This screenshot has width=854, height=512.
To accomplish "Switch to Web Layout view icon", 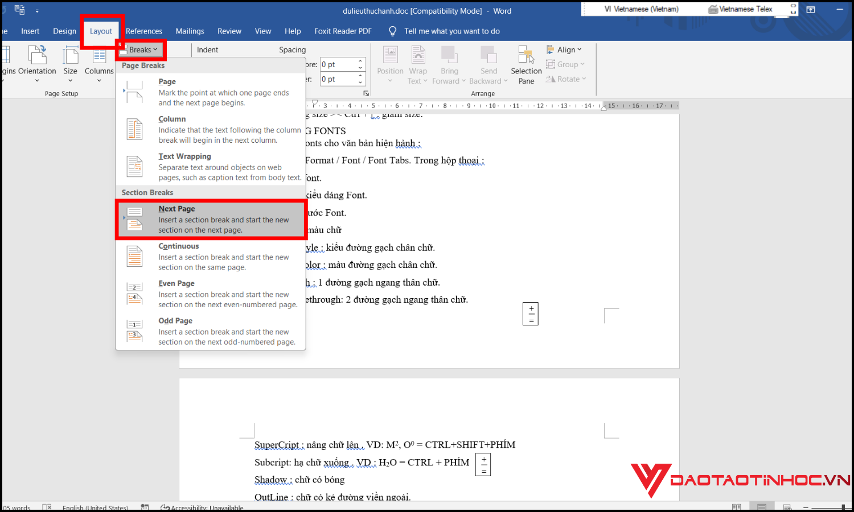I will pyautogui.click(x=787, y=507).
